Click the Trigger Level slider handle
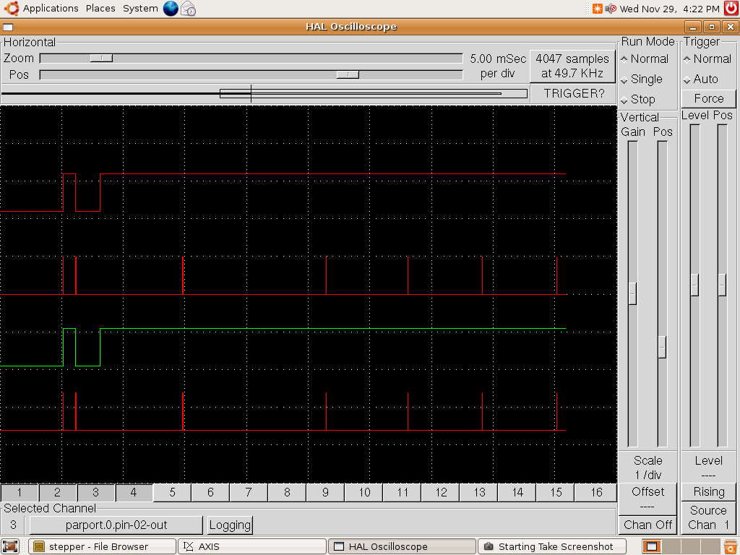 tap(694, 285)
